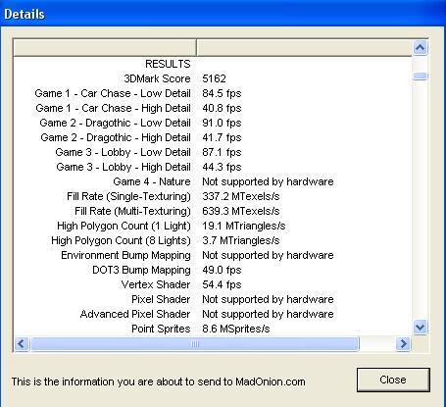Select Game 3 - Lobby - Low Detail
Viewport: 446px width, 407px height.
[x=123, y=152]
